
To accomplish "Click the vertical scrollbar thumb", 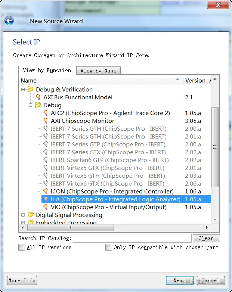I will pos(215,147).
